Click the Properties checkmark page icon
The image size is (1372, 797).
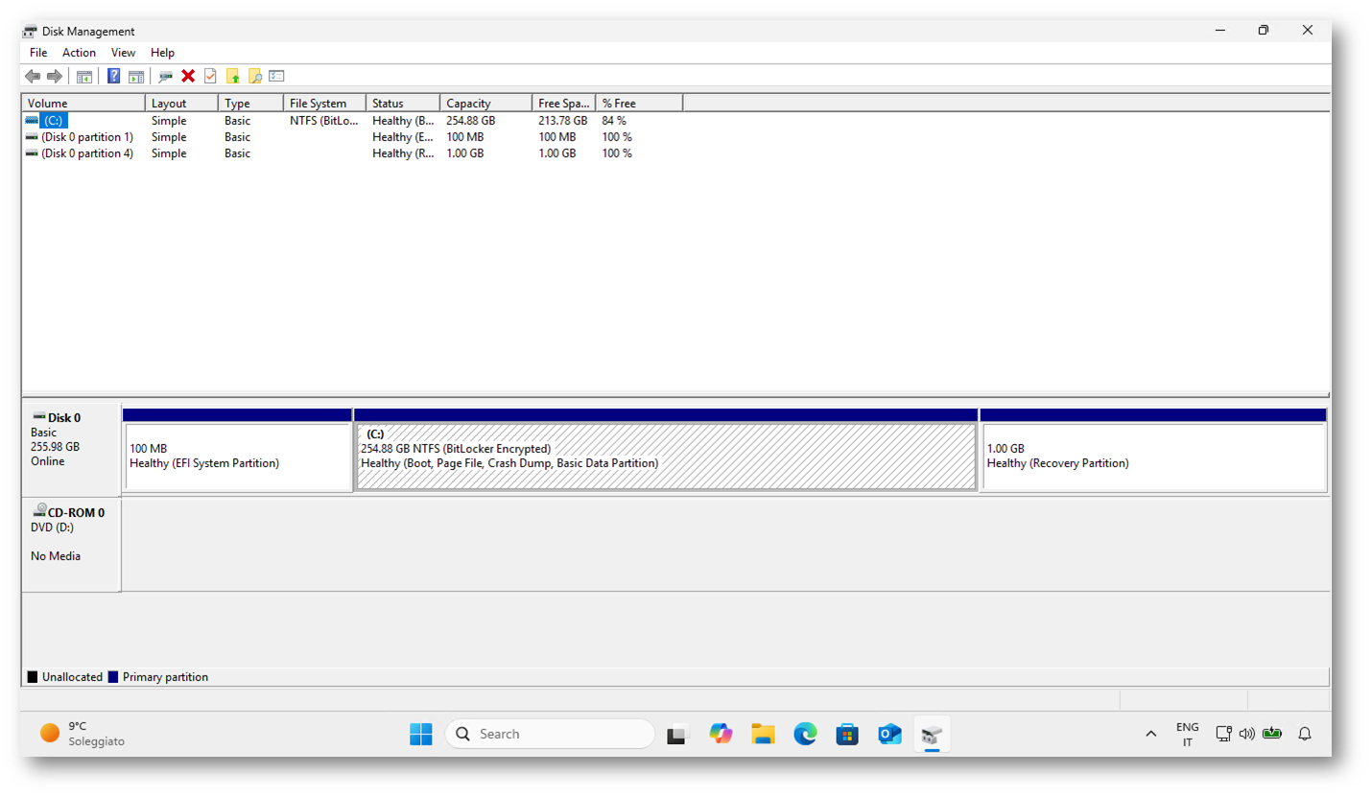tap(210, 77)
